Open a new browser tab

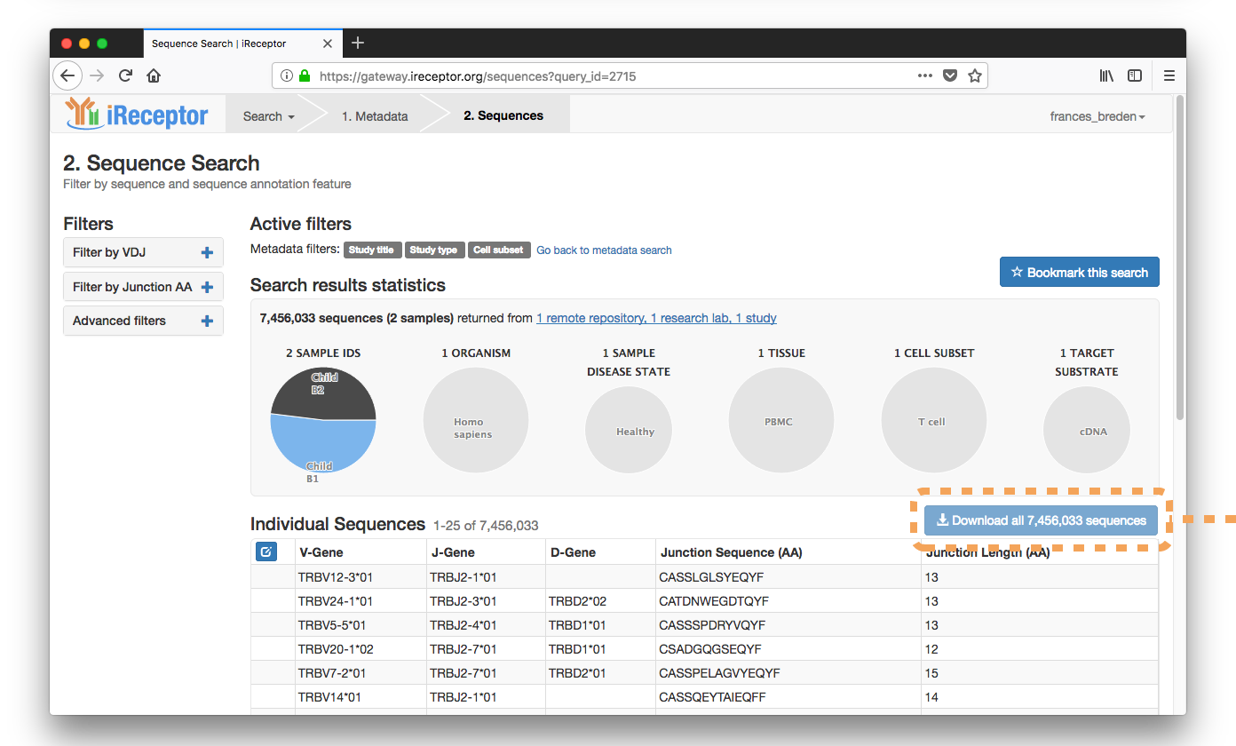(358, 43)
